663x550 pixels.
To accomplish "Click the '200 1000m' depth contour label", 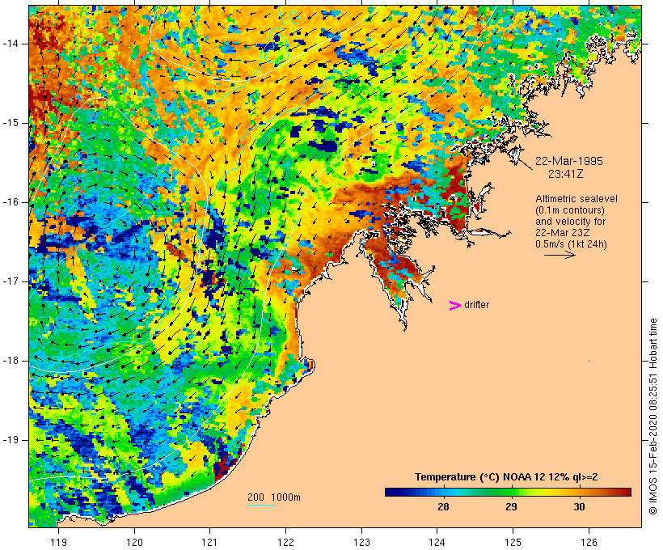I will click(x=274, y=497).
